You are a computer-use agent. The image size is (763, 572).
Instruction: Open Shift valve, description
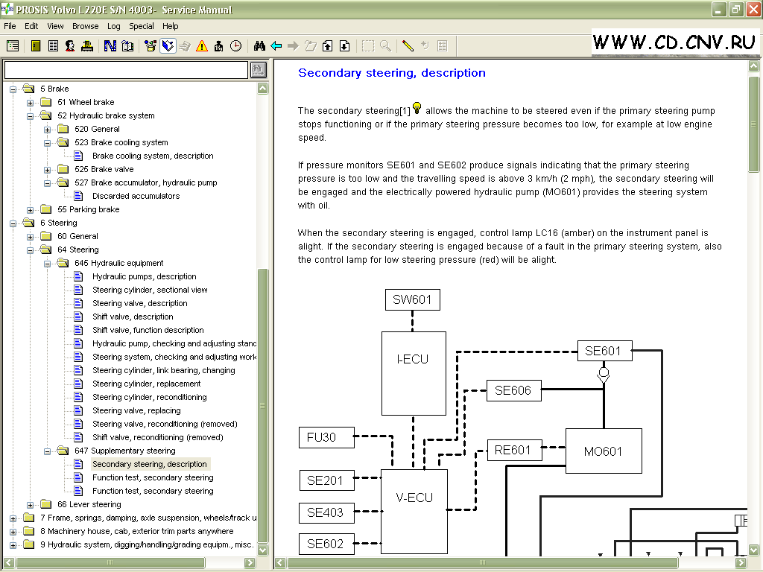coord(133,317)
